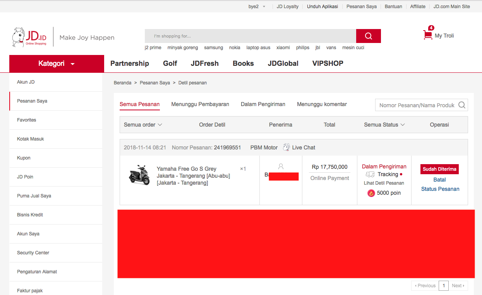Open Partnership in the navigation bar
Screen dimensions: 482x295
[130, 63]
